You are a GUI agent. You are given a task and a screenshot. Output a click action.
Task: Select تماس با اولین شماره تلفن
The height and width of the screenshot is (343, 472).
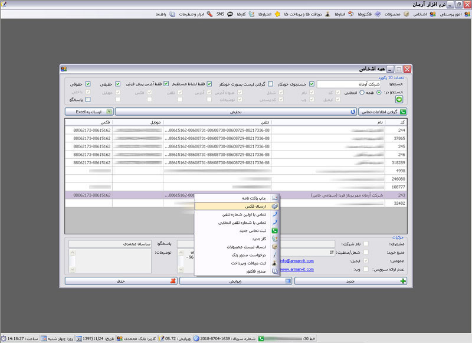(x=237, y=214)
